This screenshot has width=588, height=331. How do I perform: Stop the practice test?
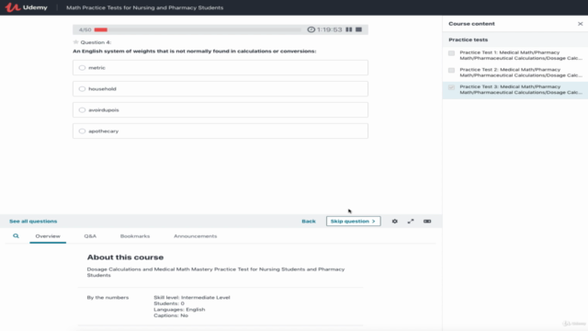tap(359, 29)
